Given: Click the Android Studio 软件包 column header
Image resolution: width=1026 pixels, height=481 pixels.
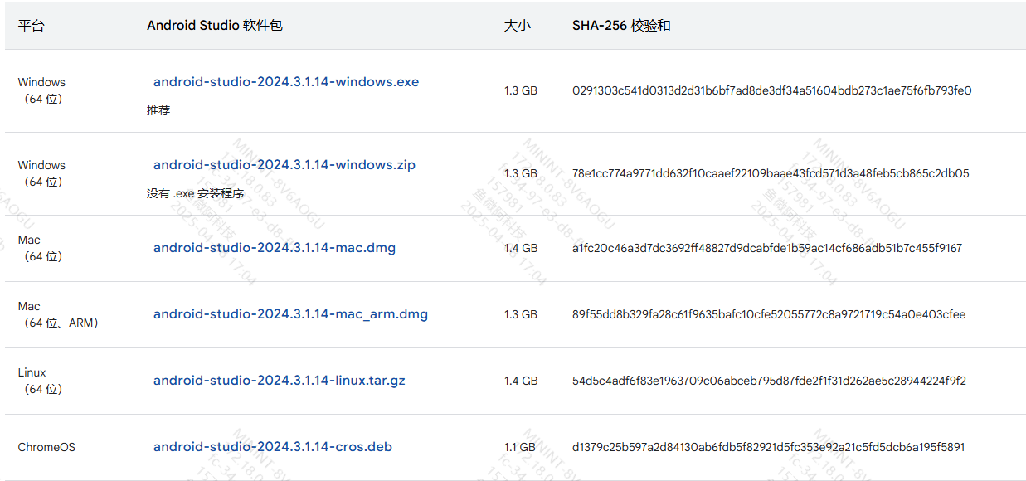Looking at the screenshot, I should pos(215,26).
